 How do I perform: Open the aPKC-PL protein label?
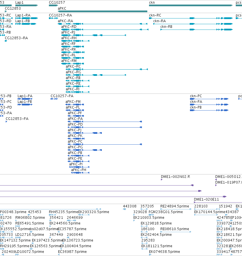[x=73, y=107]
